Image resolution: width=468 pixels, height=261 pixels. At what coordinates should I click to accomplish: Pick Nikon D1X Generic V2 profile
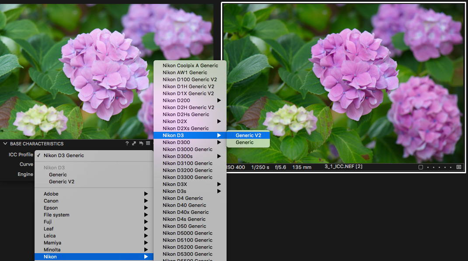pyautogui.click(x=190, y=93)
